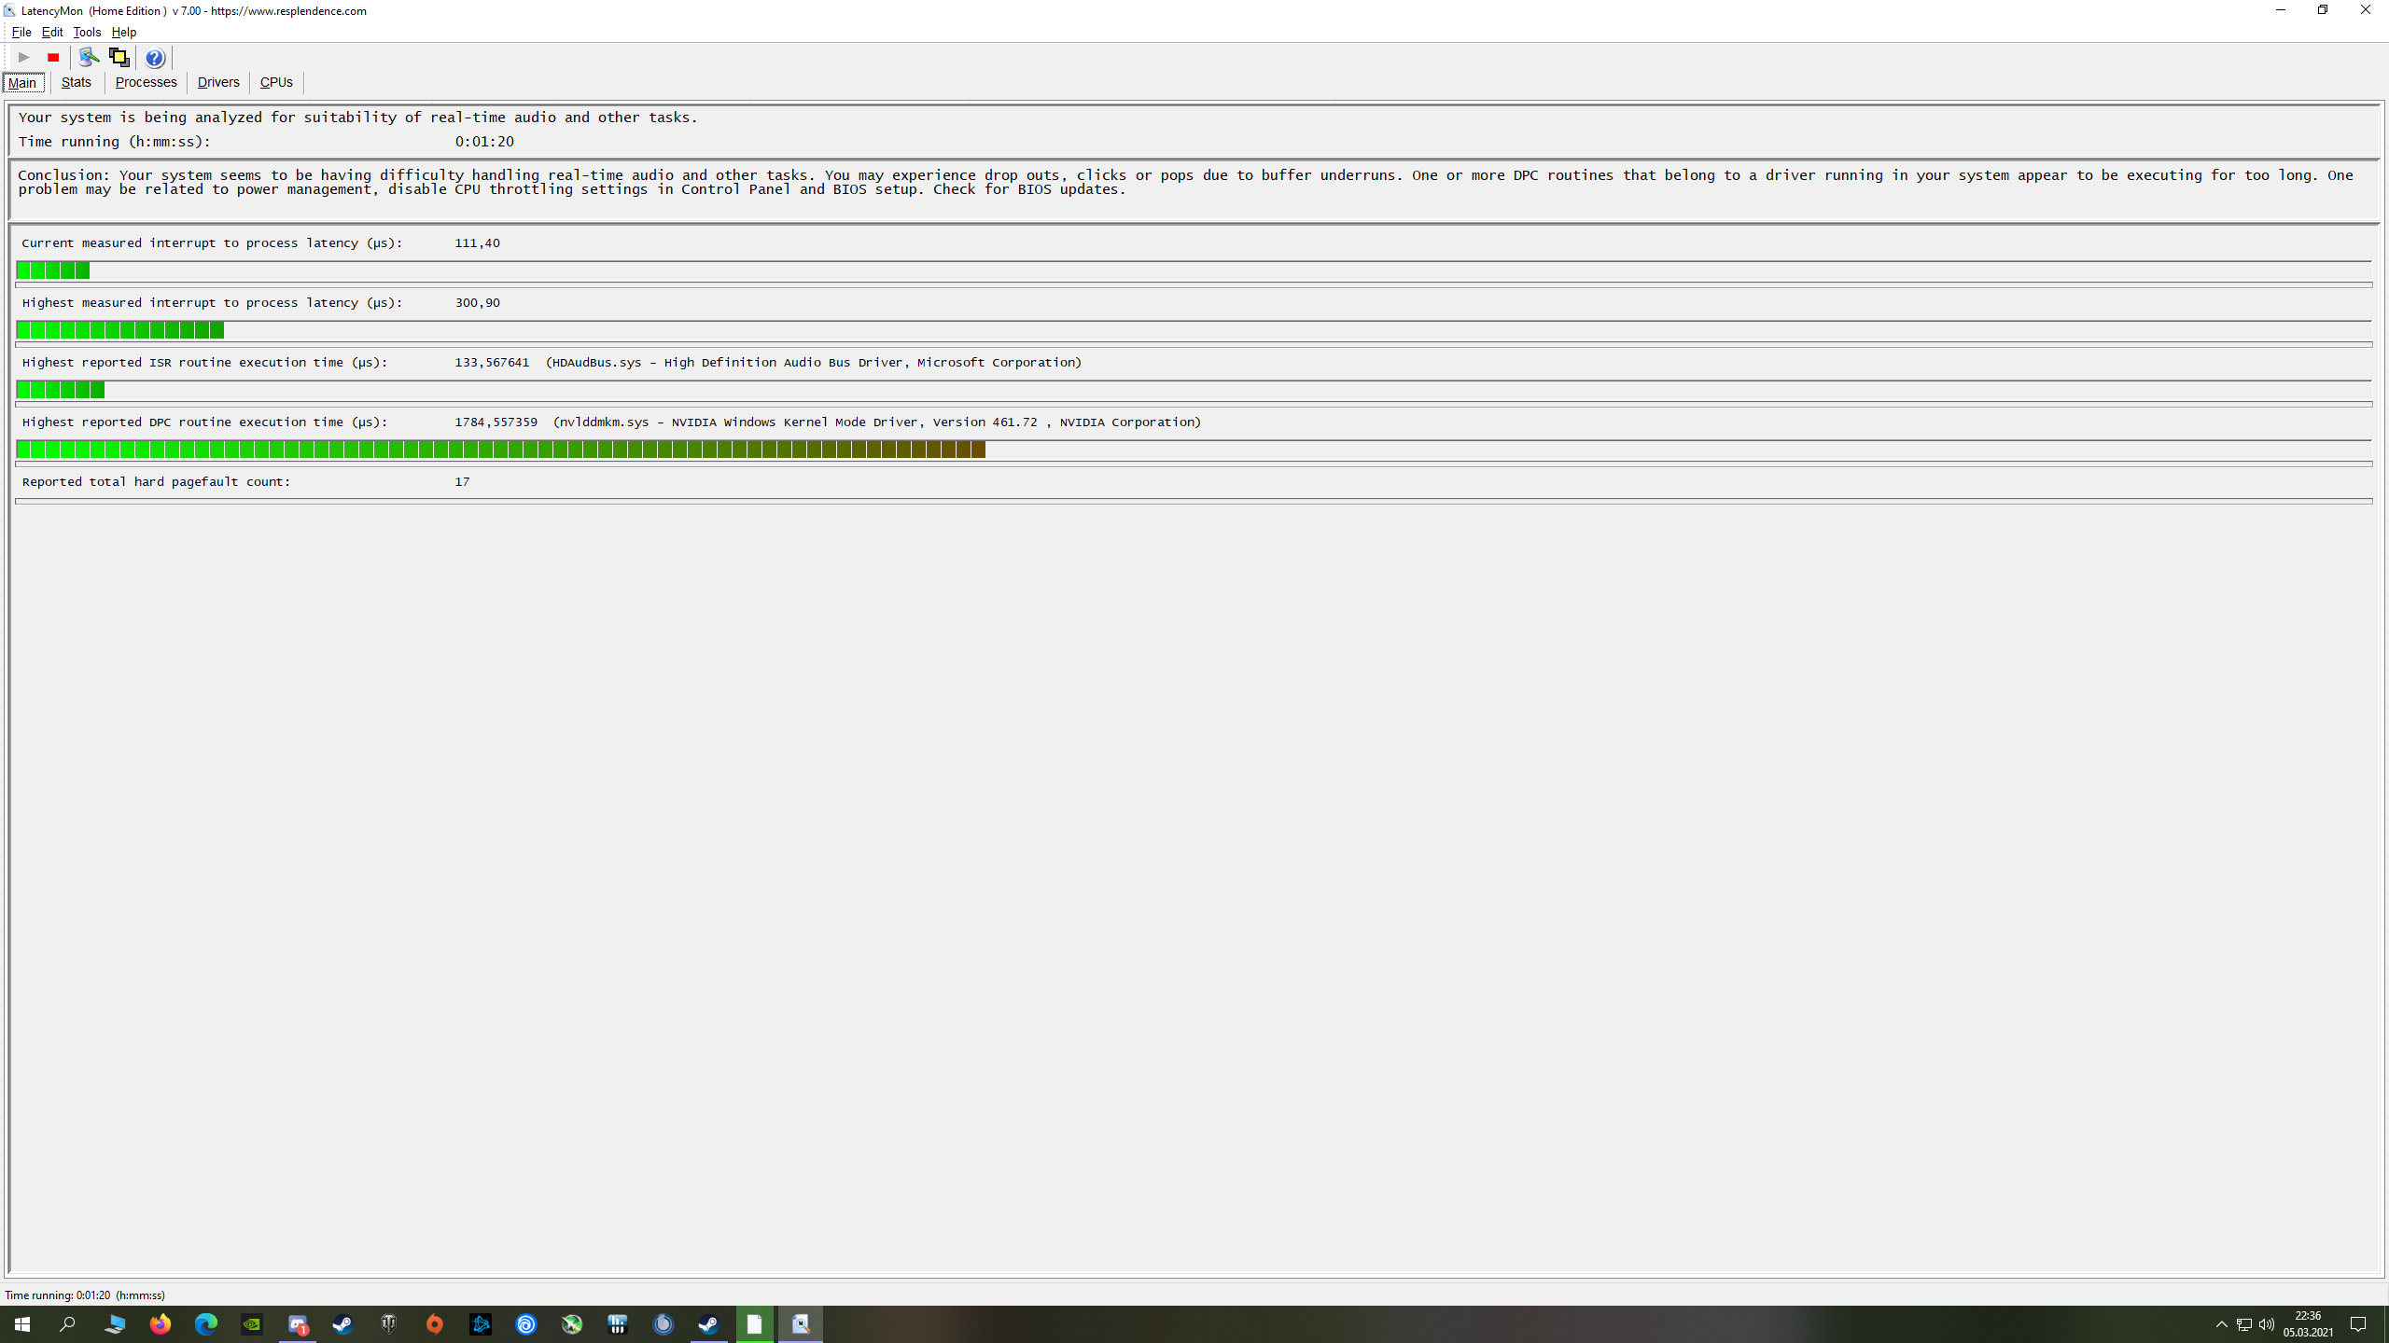2389x1343 pixels.
Task: Open the Windows Start menu
Action: pyautogui.click(x=22, y=1324)
